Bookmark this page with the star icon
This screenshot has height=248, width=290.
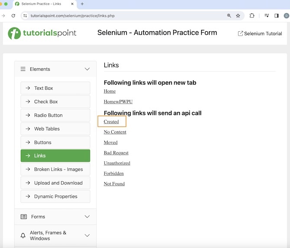(238, 16)
